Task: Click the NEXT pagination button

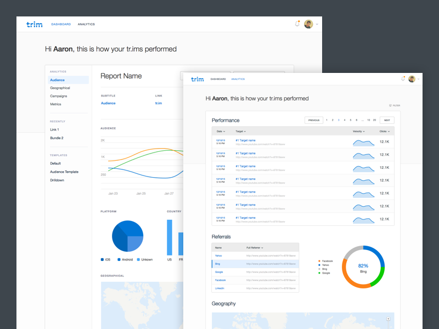Action: point(387,120)
